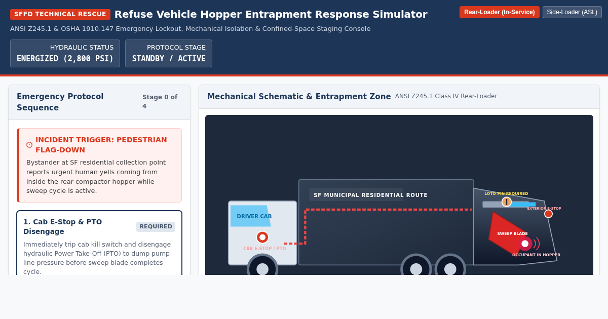The image size is (608, 319).
Task: Click the Cab E-Stop / PTO red button on truck
Action: 262,237
